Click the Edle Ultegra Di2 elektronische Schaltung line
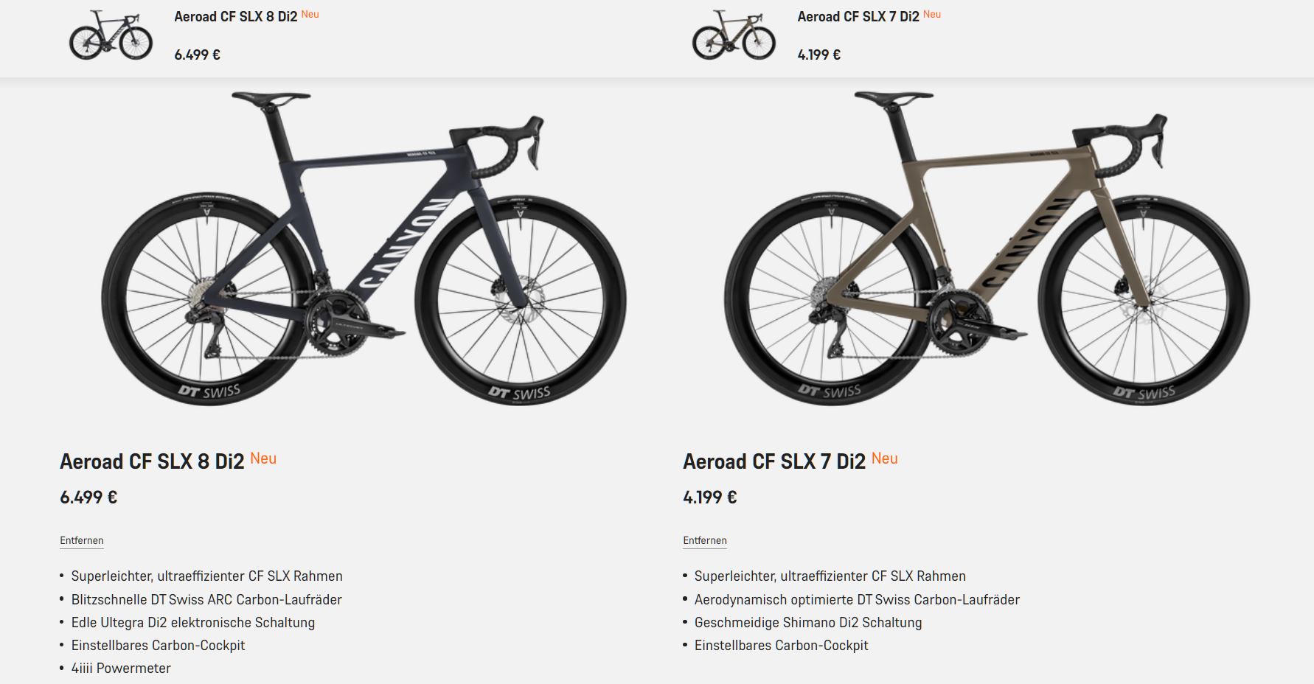The width and height of the screenshot is (1314, 684). pos(193,623)
